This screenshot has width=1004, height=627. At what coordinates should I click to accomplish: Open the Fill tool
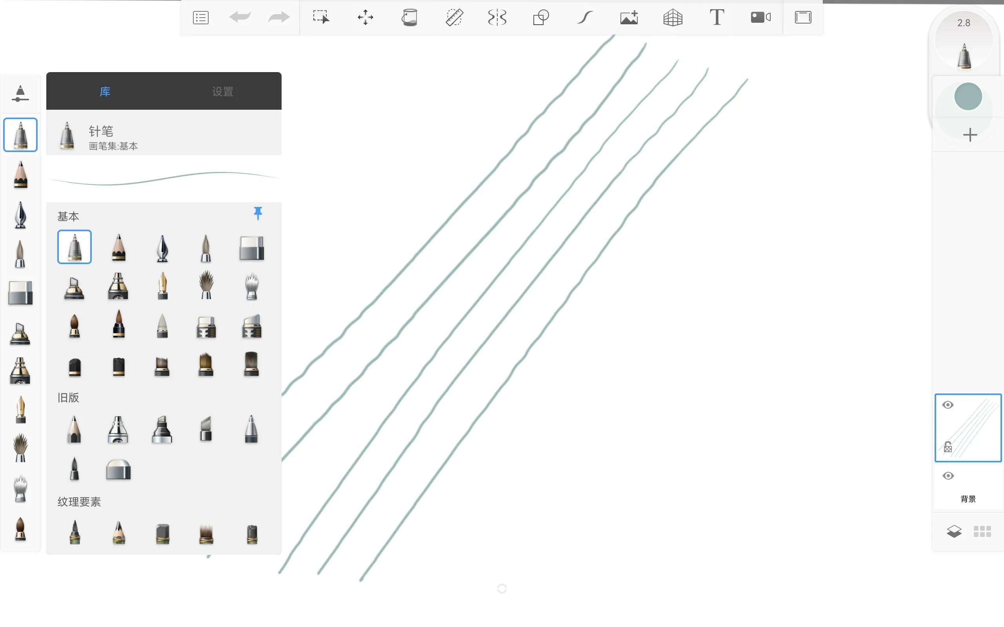pyautogui.click(x=409, y=17)
